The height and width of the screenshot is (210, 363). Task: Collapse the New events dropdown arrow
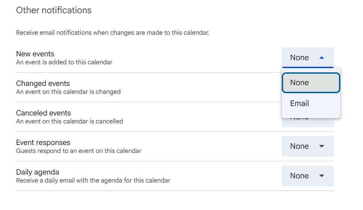click(x=322, y=58)
